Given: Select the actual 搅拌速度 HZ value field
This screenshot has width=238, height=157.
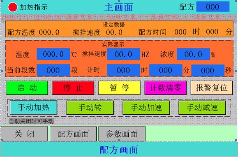Looking at the screenshot, I should coord(123,54).
